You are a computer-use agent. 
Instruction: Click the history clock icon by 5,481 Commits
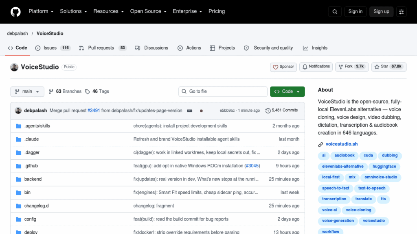coord(268,110)
